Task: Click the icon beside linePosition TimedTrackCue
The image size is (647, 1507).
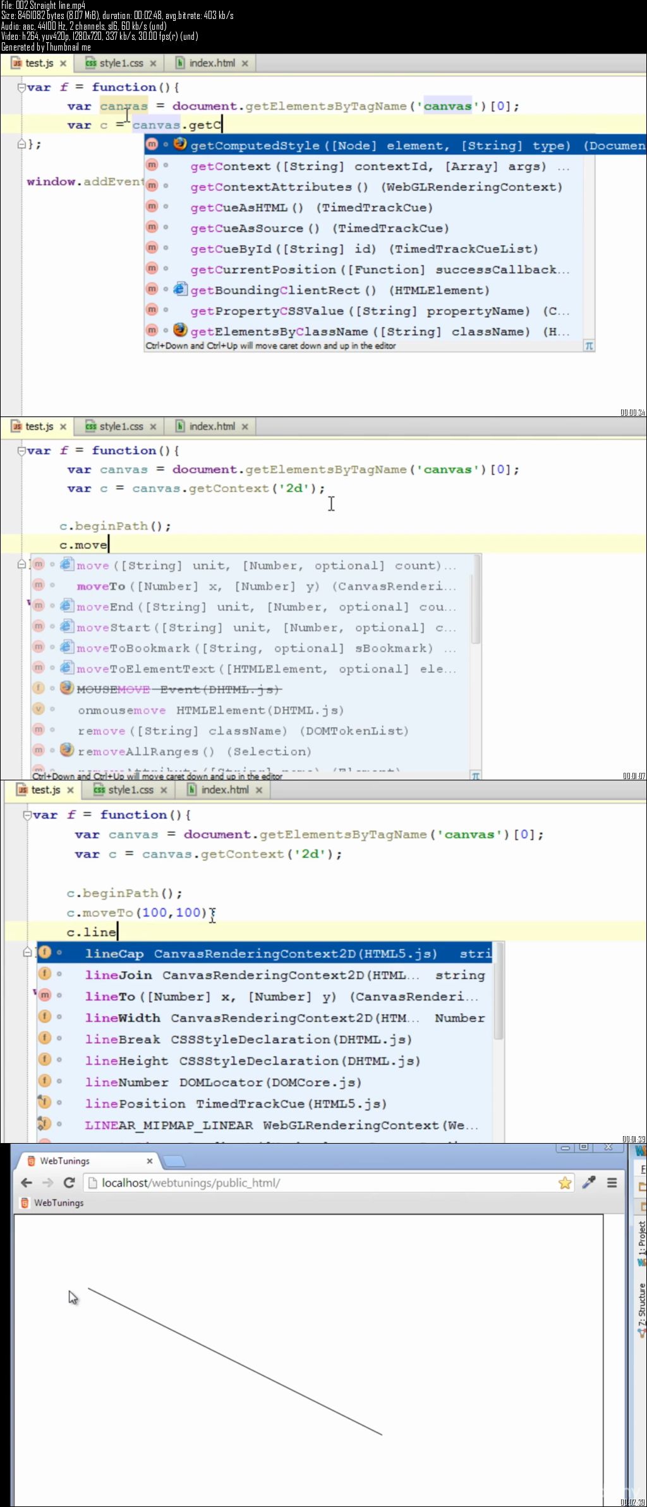Action: click(x=44, y=1103)
